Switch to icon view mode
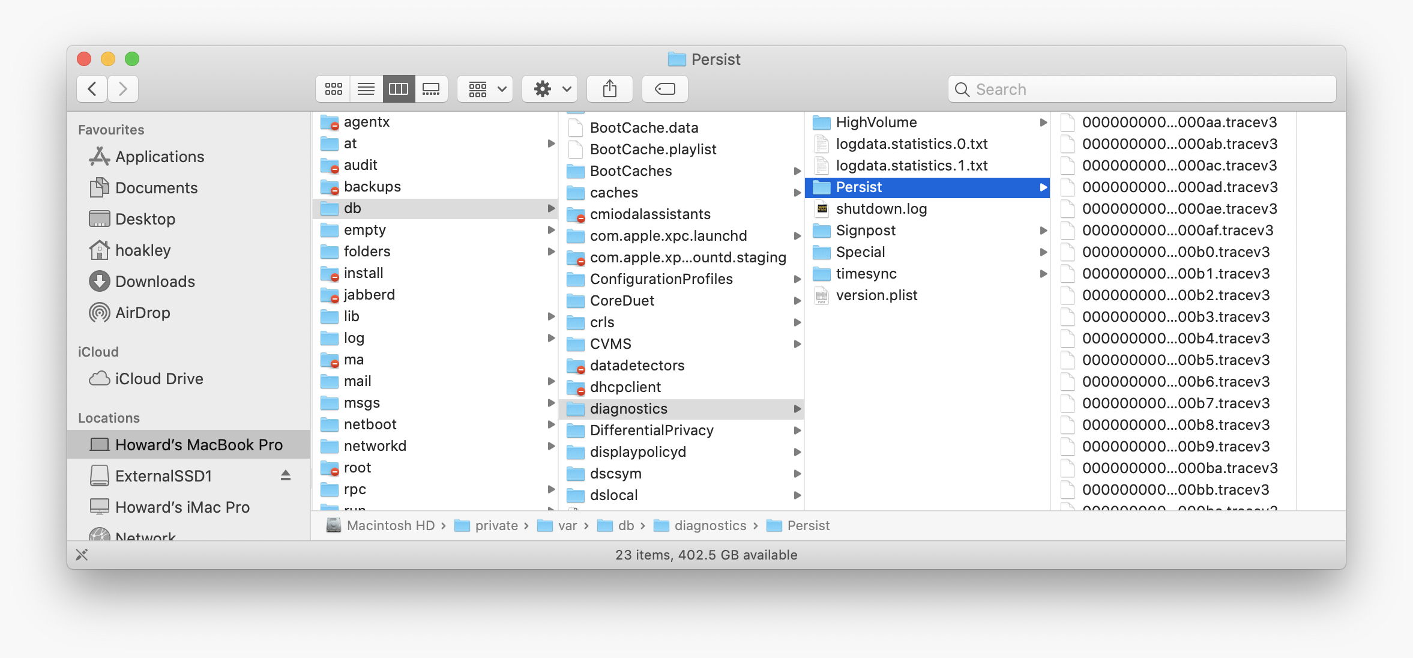Viewport: 1413px width, 658px height. (x=334, y=89)
